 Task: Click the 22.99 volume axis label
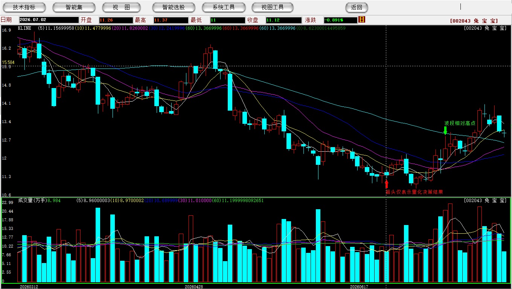pos(8,202)
